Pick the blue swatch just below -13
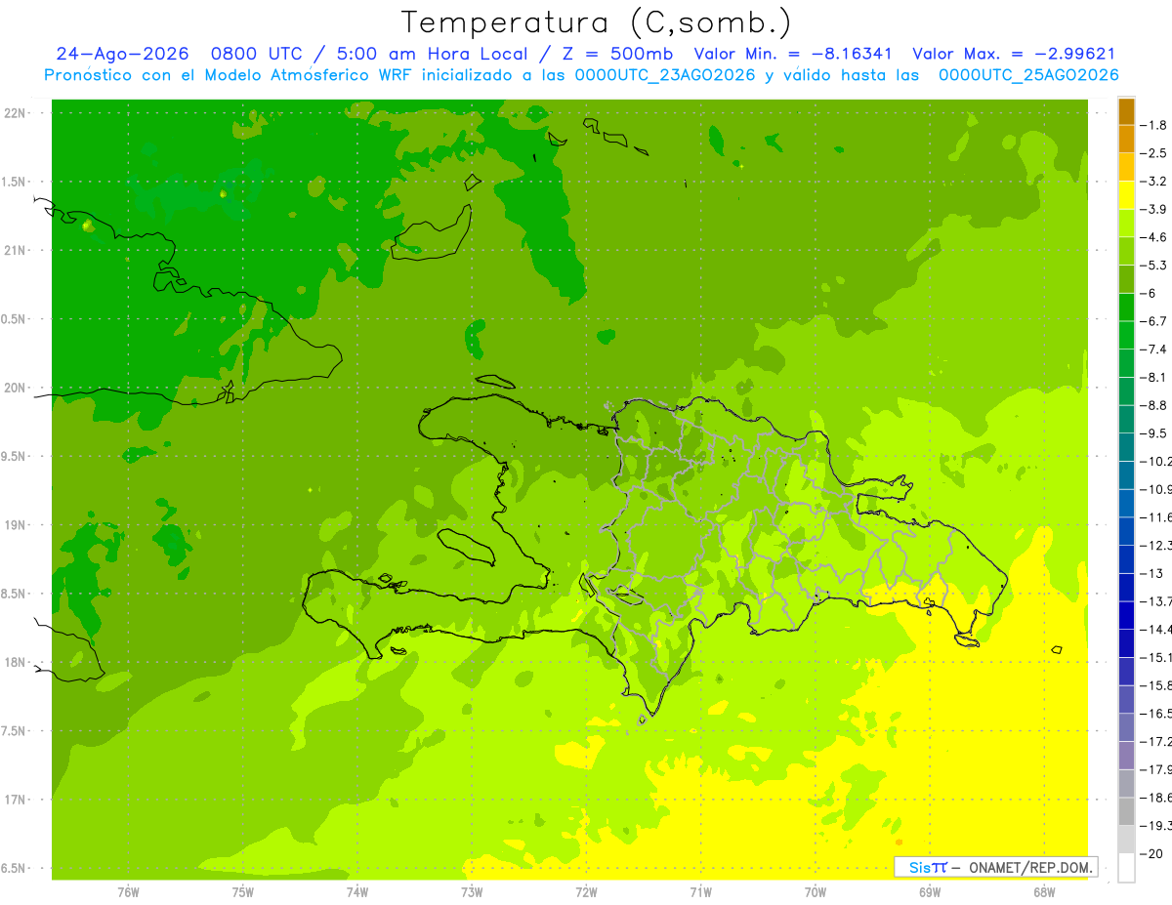This screenshot has height=905, width=1172. click(1126, 587)
